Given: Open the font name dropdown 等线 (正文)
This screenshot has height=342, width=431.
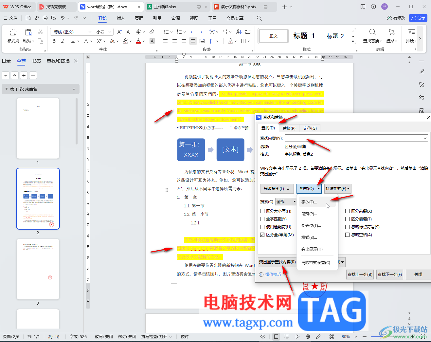Looking at the screenshot, I should [x=90, y=32].
